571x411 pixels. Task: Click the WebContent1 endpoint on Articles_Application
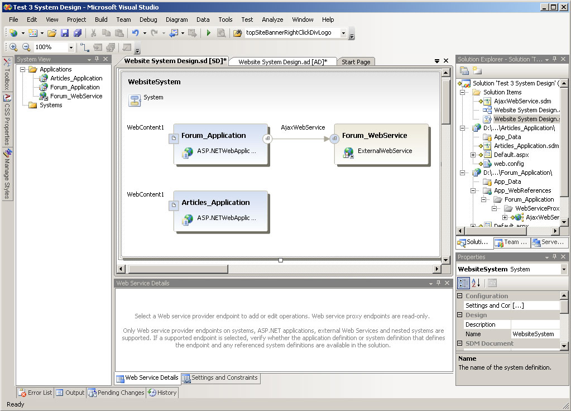[x=174, y=205]
